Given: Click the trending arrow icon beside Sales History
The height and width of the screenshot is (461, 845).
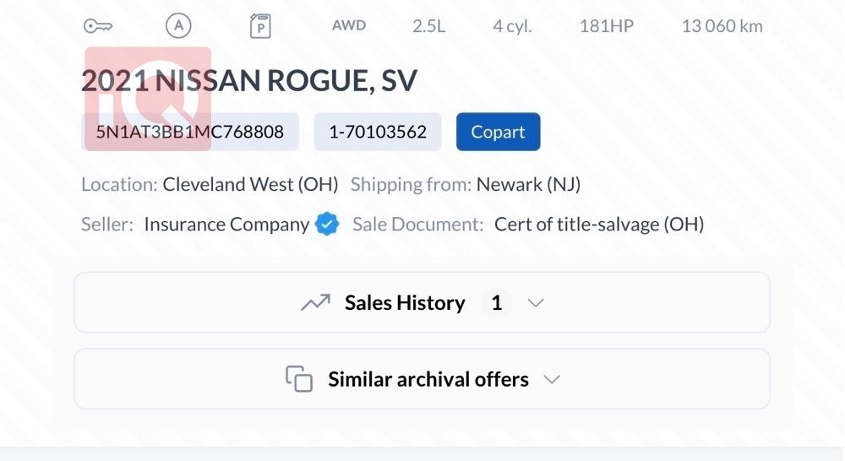Looking at the screenshot, I should (315, 303).
